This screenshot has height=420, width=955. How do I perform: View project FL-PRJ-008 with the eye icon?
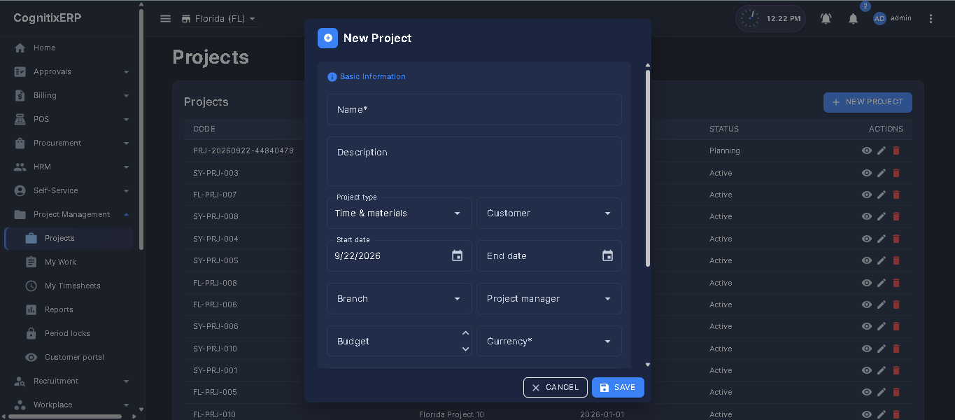(x=867, y=283)
